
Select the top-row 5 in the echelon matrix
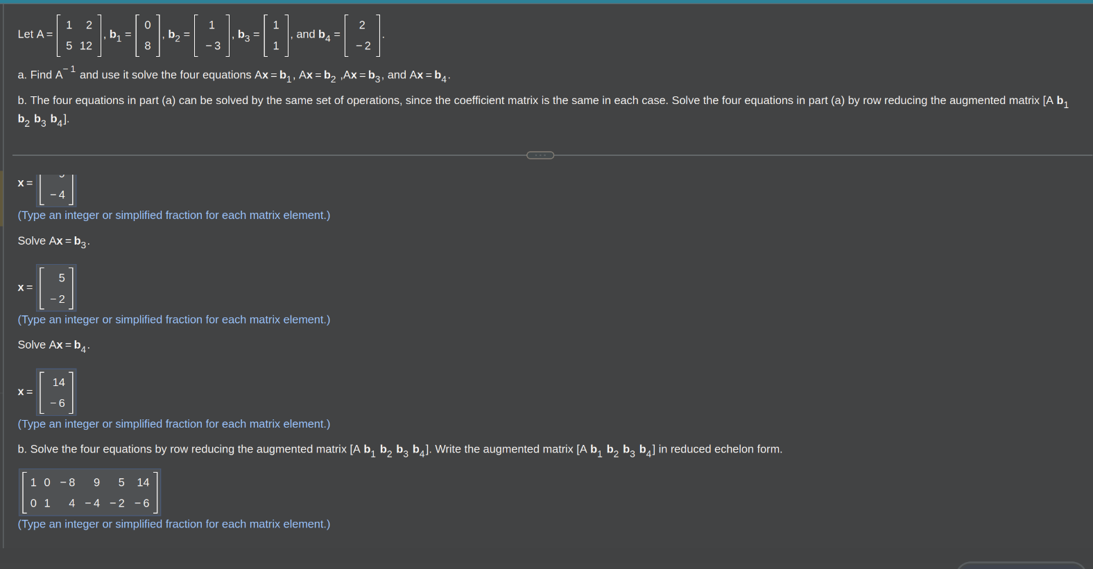(x=121, y=482)
